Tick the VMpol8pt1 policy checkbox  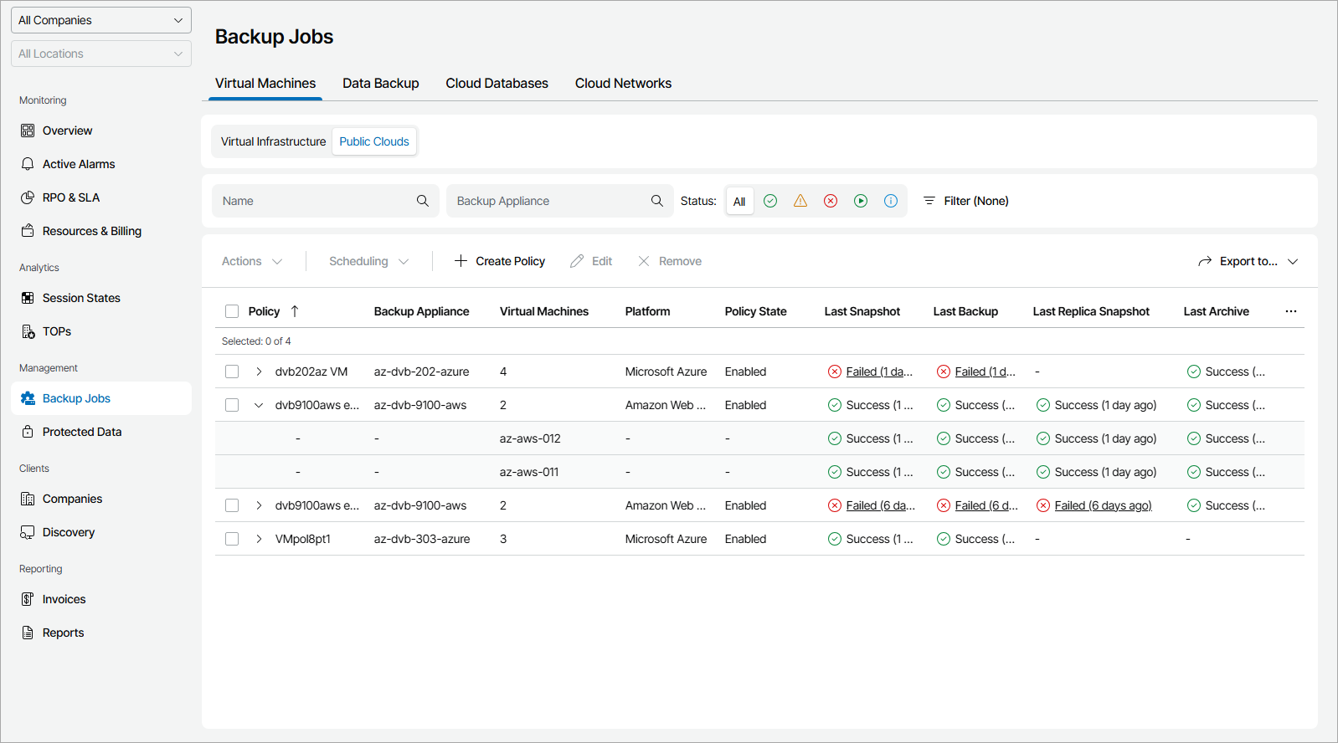point(232,539)
